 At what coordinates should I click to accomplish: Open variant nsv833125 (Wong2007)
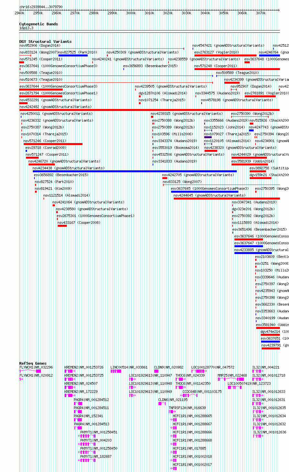182,182
